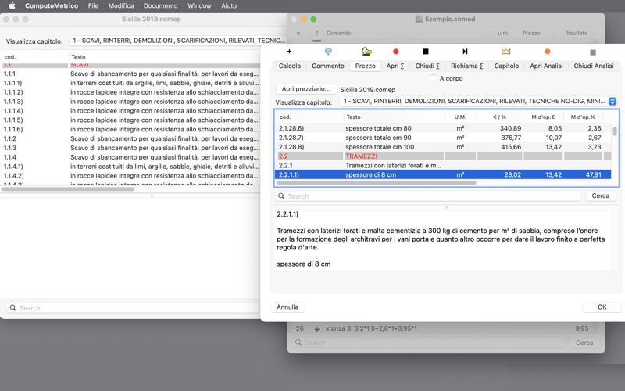Click the price tag icon above Prezzo

coord(366,52)
